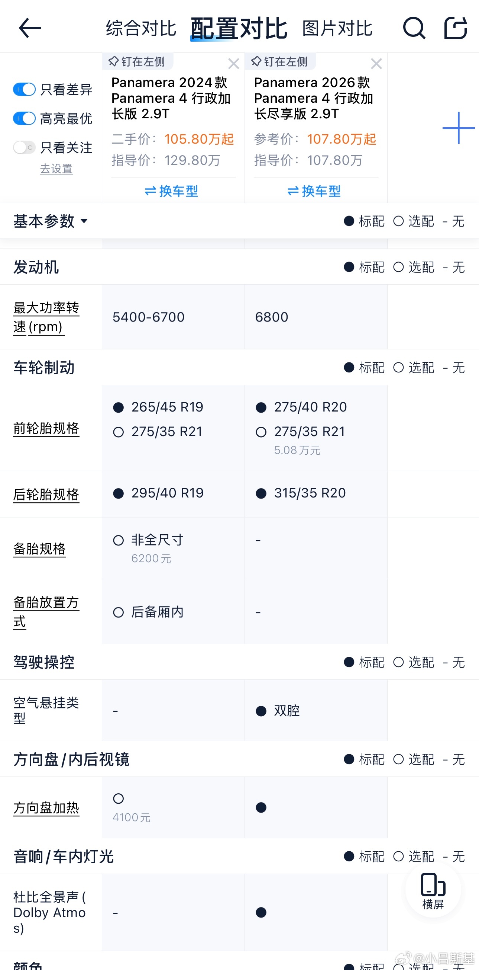Pin the Panamera 2024 to the left
This screenshot has width=479, height=970.
[x=137, y=61]
